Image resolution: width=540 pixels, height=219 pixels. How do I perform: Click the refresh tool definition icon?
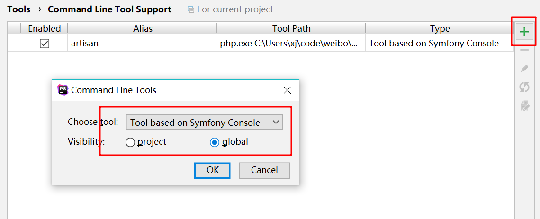524,88
